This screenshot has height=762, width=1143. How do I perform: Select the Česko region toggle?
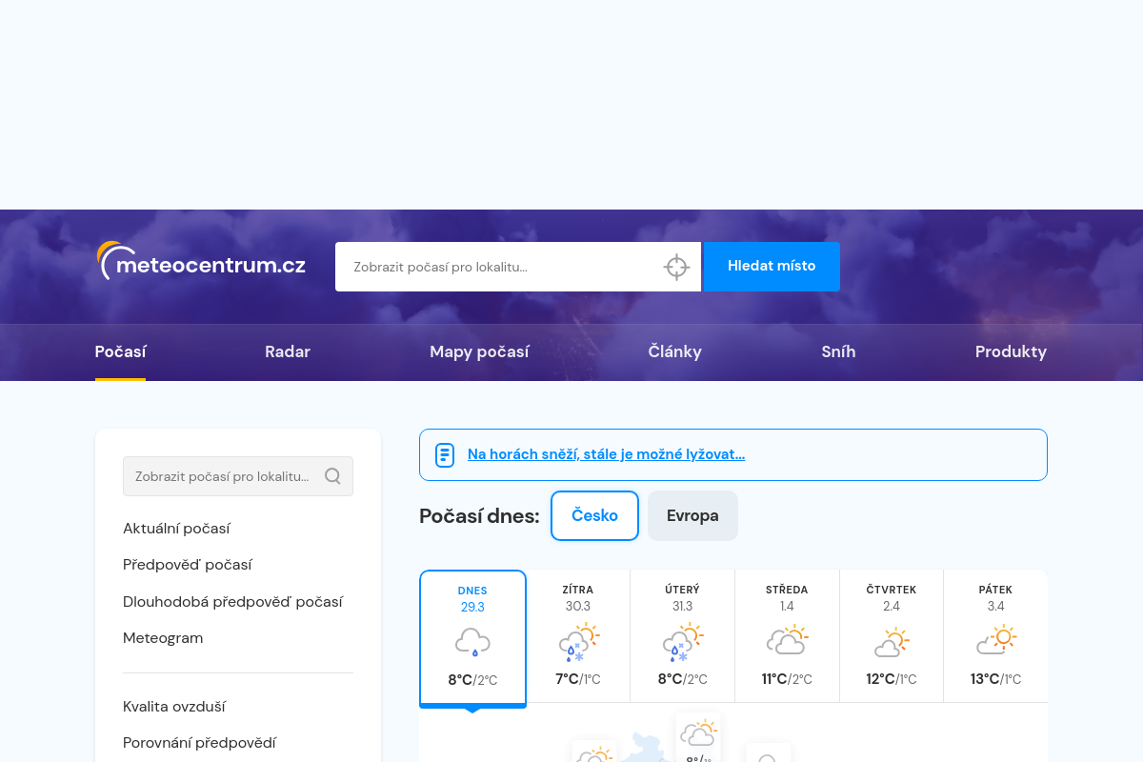point(594,515)
